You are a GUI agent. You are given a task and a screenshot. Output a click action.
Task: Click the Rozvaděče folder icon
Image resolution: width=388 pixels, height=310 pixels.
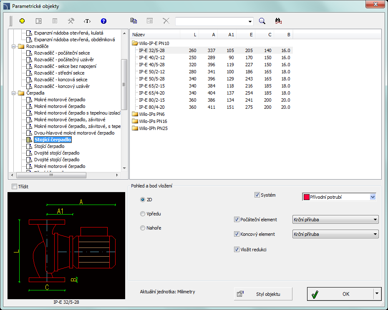pyautogui.click(x=21, y=46)
